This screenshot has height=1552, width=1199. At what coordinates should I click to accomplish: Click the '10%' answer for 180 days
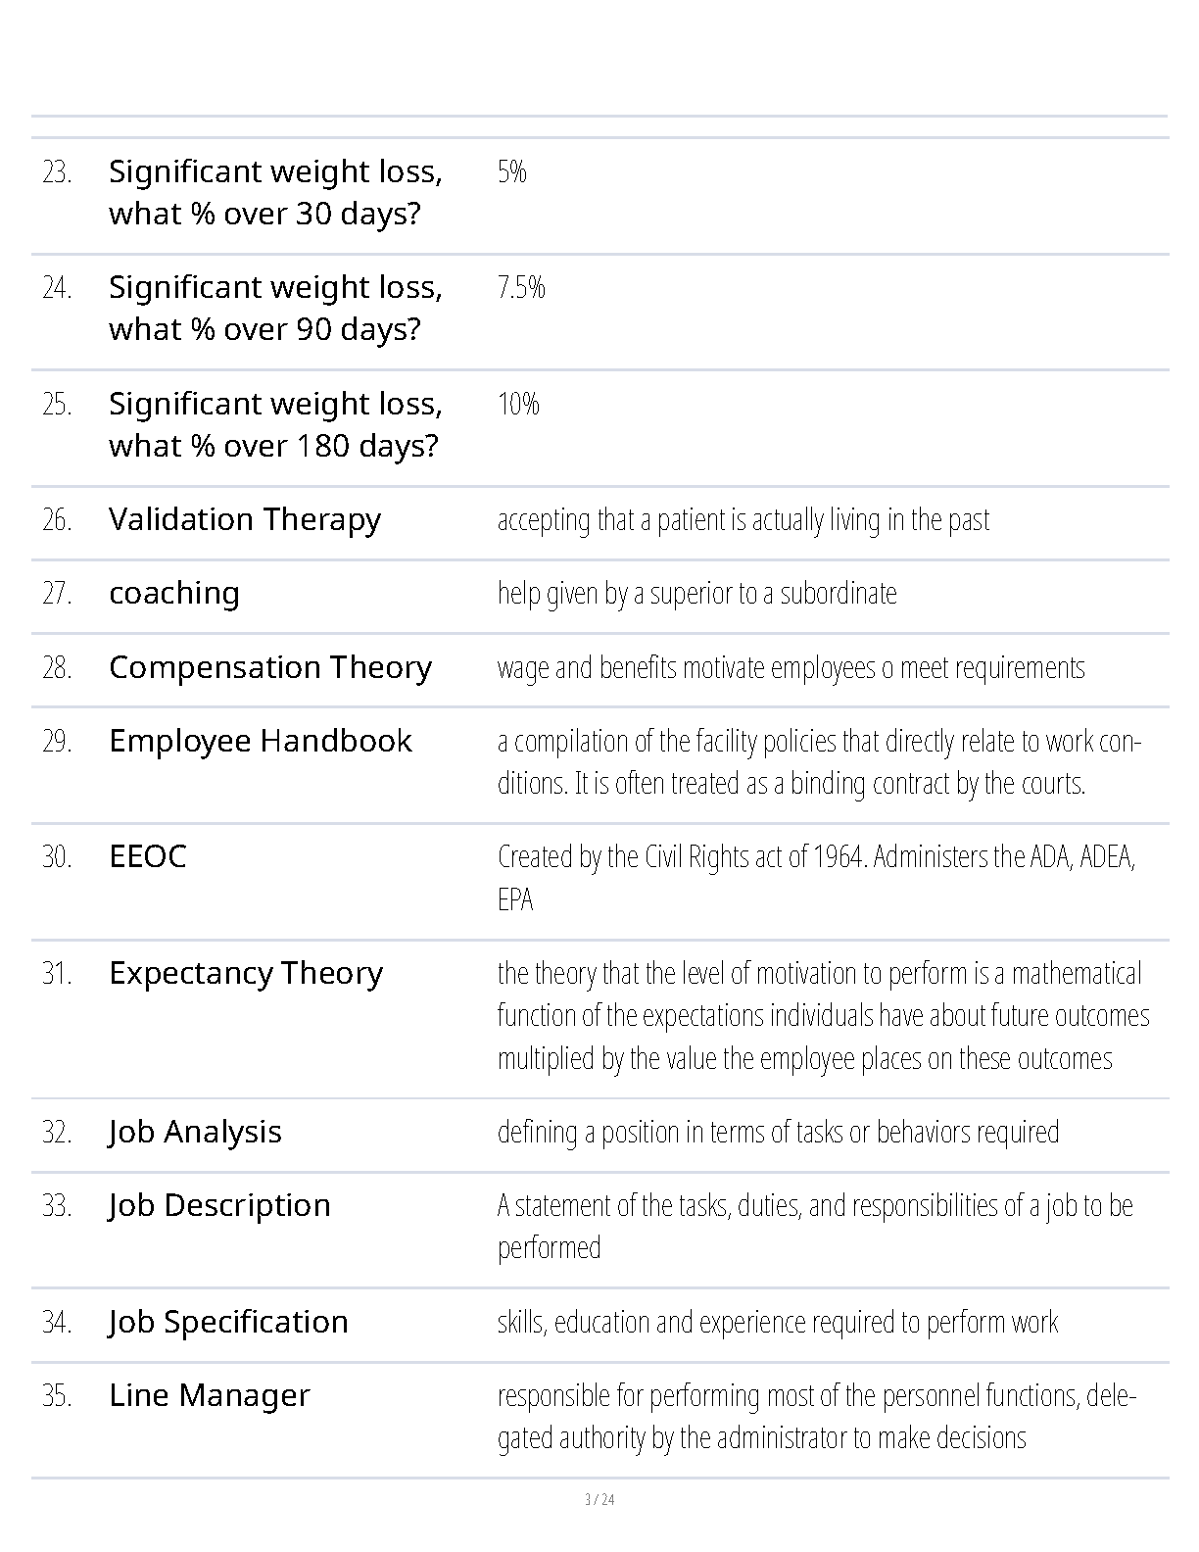point(518,404)
